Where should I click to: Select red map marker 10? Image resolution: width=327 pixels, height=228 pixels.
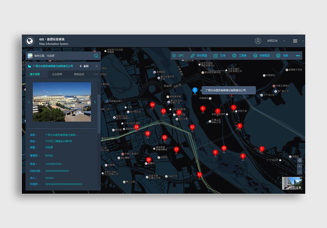[224, 149]
